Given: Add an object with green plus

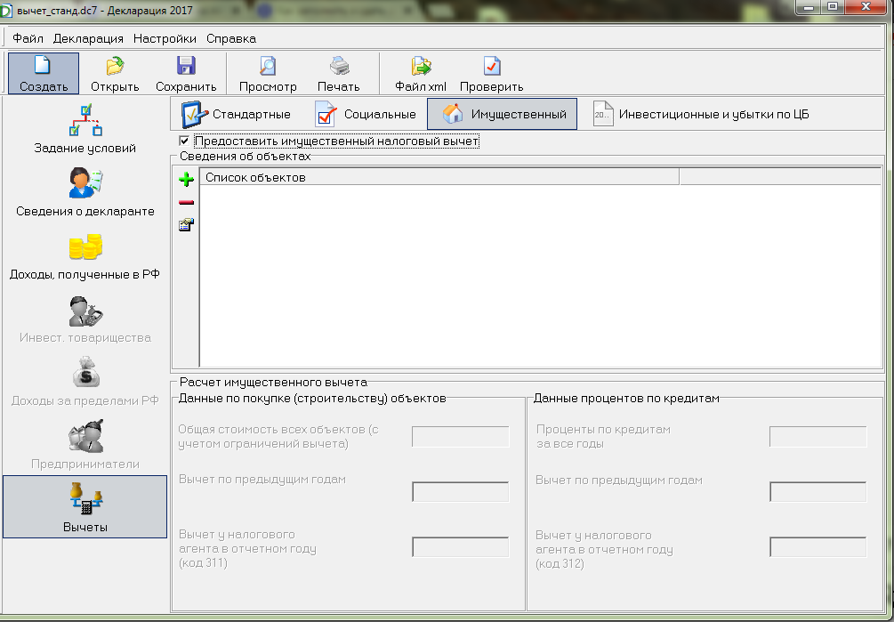Looking at the screenshot, I should click(187, 180).
